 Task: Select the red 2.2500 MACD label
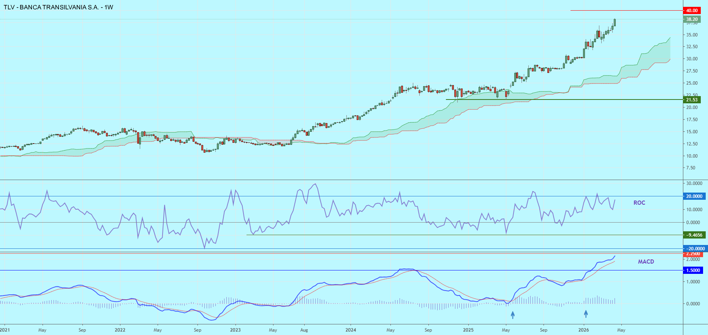[693, 254]
